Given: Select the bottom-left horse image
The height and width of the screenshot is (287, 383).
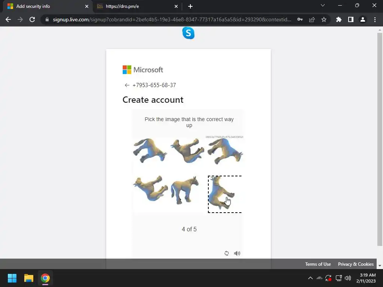Looking at the screenshot, I should pos(150,189).
